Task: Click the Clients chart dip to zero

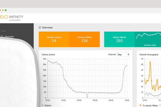Action: (x=87, y=97)
